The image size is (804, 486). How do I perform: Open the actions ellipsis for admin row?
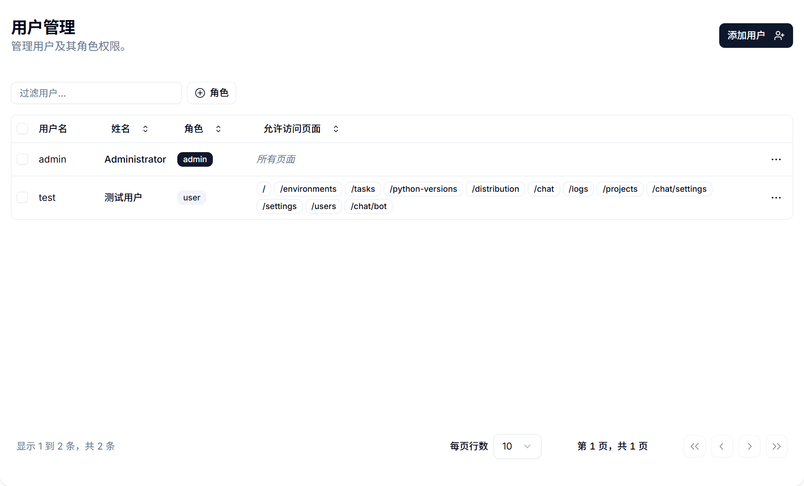(x=776, y=159)
